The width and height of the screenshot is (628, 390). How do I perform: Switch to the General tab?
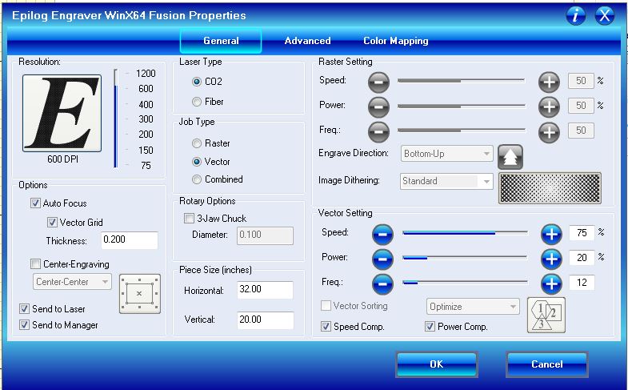tap(221, 41)
